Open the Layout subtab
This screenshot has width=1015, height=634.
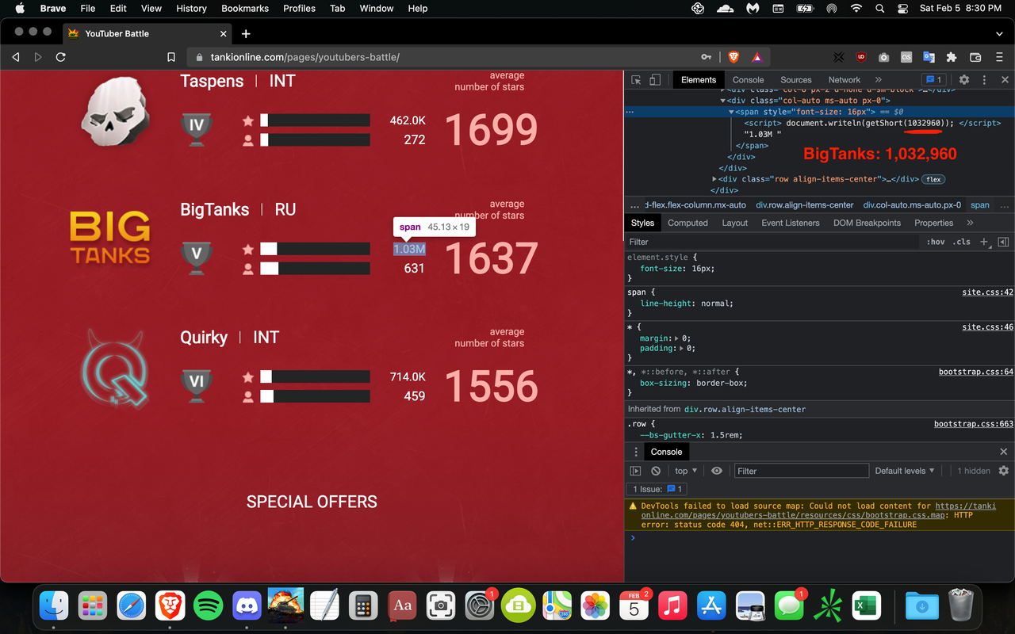coord(735,223)
